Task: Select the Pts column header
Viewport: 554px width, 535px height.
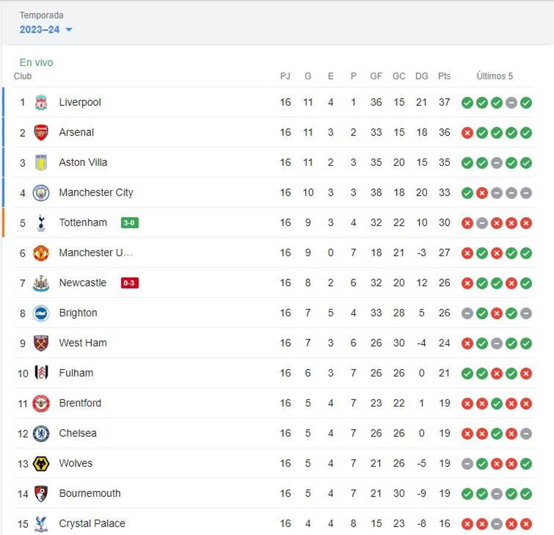Action: (444, 76)
